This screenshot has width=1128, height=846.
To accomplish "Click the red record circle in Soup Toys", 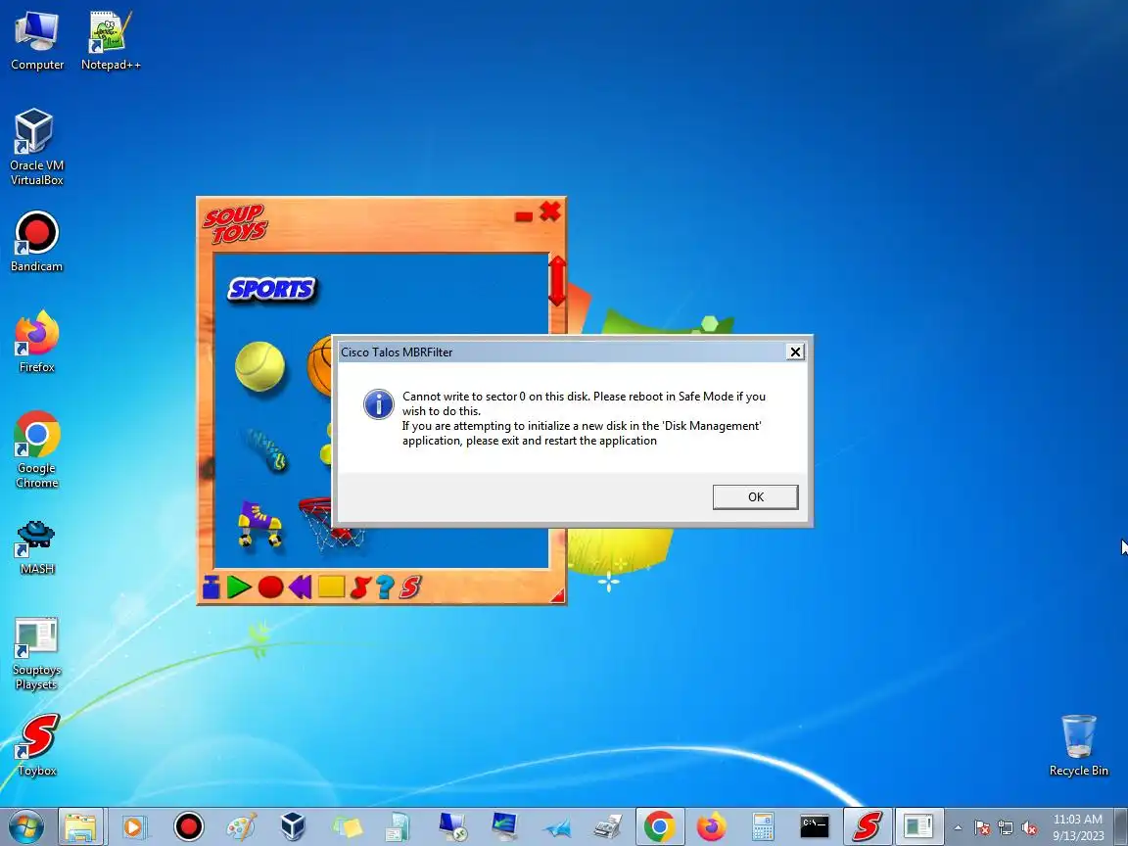I will 270,587.
